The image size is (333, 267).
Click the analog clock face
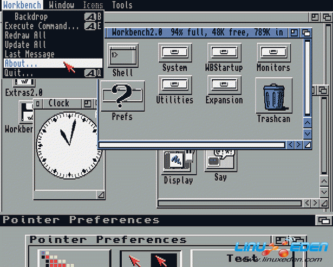tap(68, 146)
